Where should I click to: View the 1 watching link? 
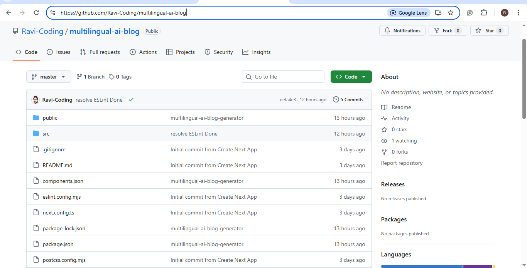pos(399,141)
